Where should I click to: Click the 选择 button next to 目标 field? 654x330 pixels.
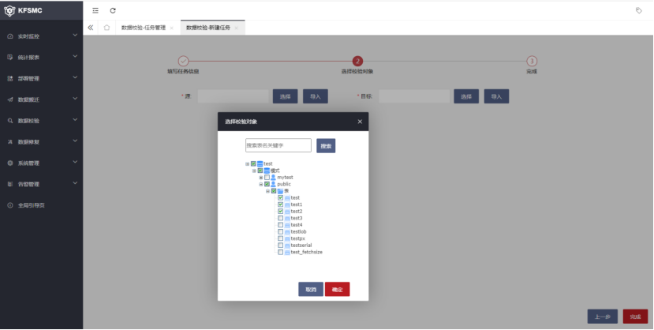[x=466, y=96]
